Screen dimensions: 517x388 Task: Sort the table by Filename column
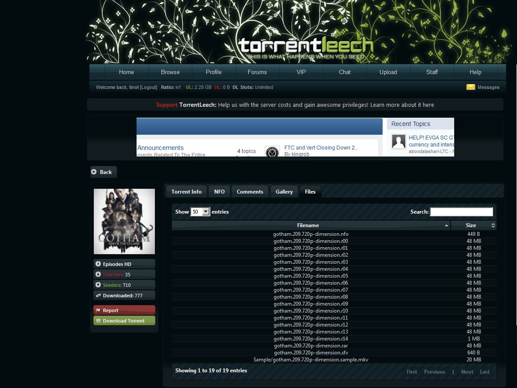(x=311, y=225)
